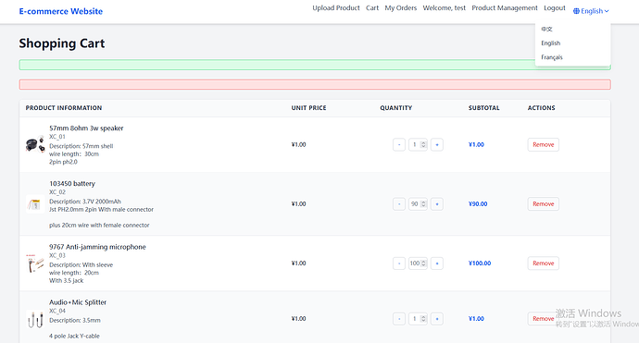Decrease quantity of 9767 Anti-jamming microphone
639x343 pixels.
[x=399, y=263]
